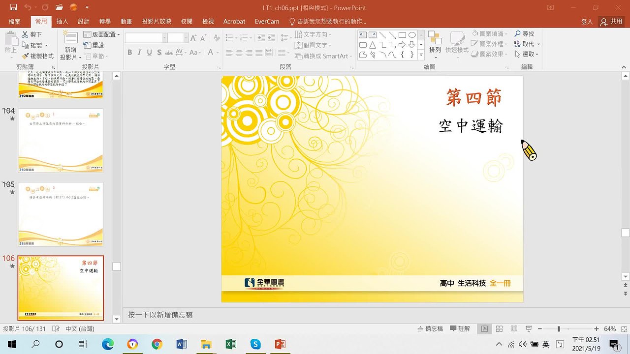
Task: Open the Acrobat tab
Action: pyautogui.click(x=234, y=22)
